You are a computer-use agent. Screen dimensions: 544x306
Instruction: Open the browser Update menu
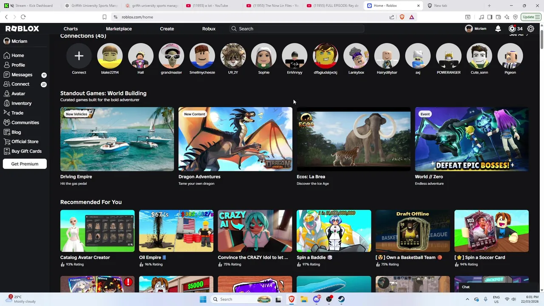click(531, 17)
